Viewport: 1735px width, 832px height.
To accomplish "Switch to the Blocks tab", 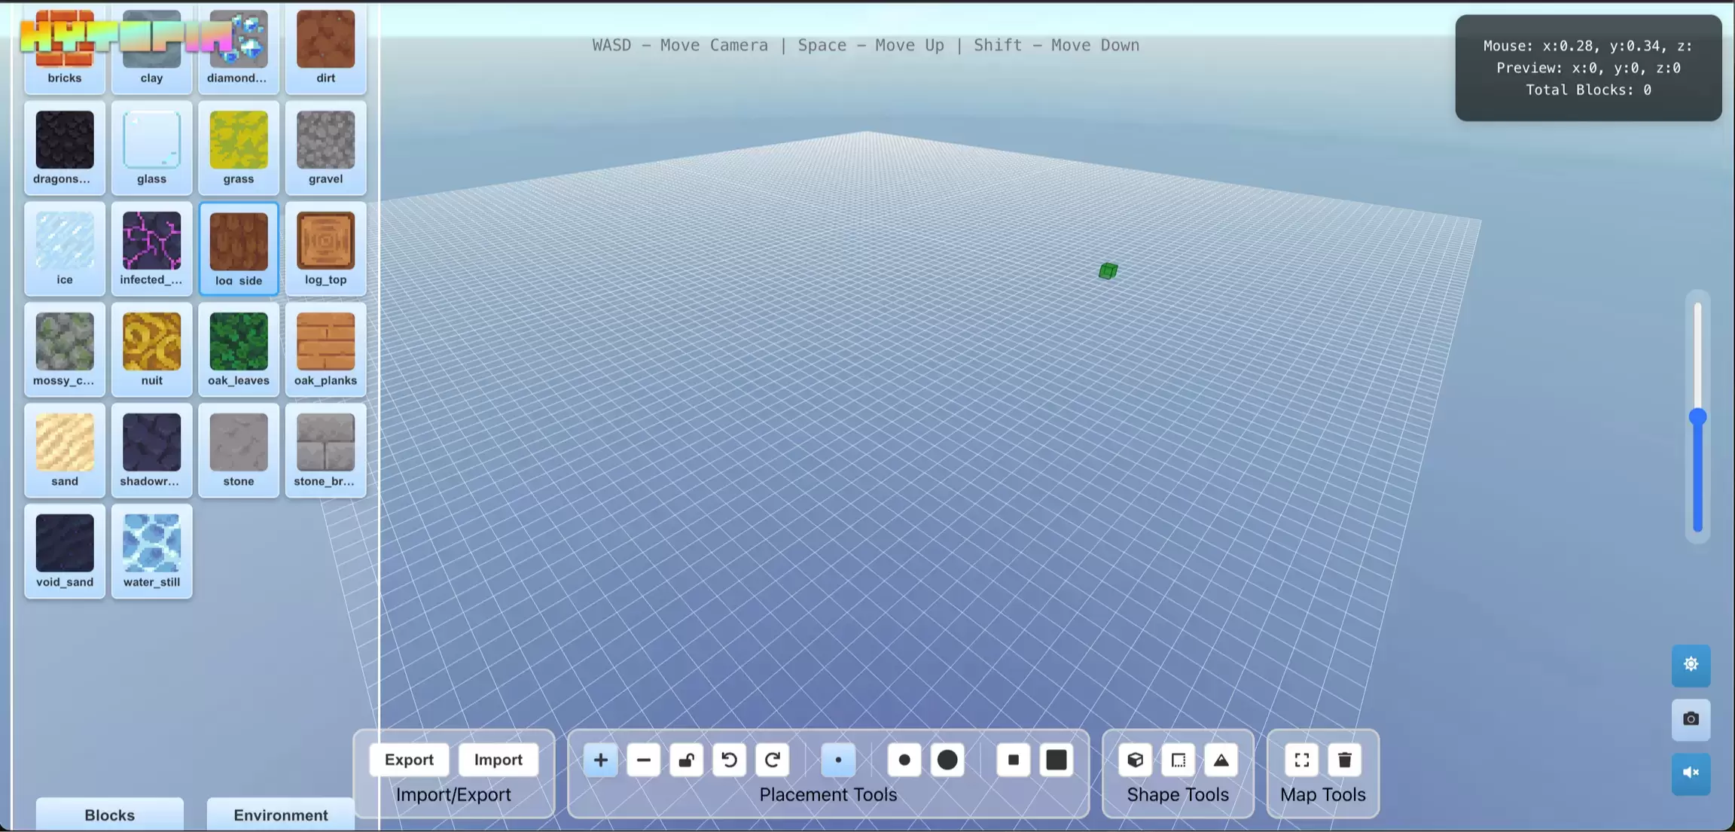I will click(109, 815).
